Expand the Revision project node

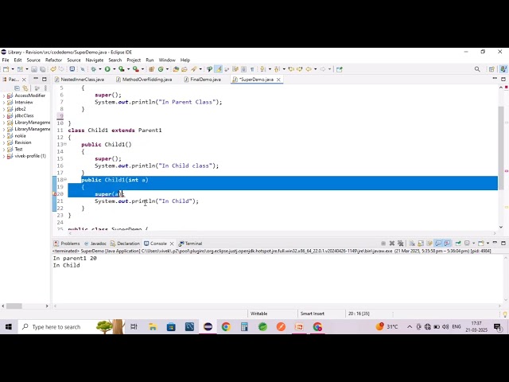4,142
